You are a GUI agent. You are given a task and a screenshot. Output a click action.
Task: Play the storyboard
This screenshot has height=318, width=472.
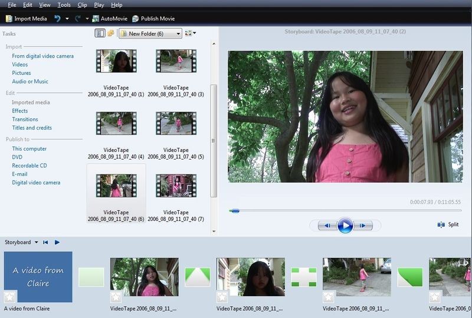(x=57, y=242)
